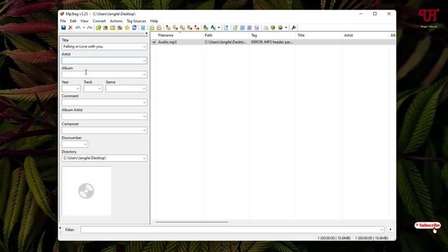Close the tag panel with small x
The height and width of the screenshot is (252, 448).
[x=146, y=34]
